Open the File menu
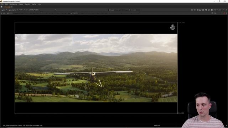Viewport: 228px width, 128px height. coord(2,4)
